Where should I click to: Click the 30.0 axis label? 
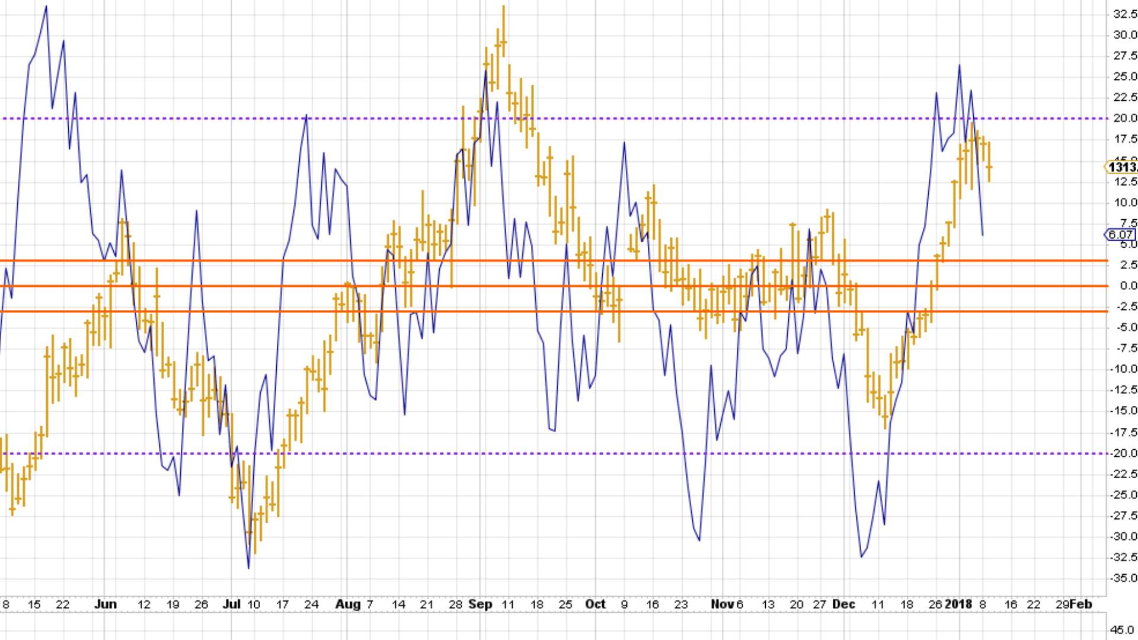[x=1125, y=35]
